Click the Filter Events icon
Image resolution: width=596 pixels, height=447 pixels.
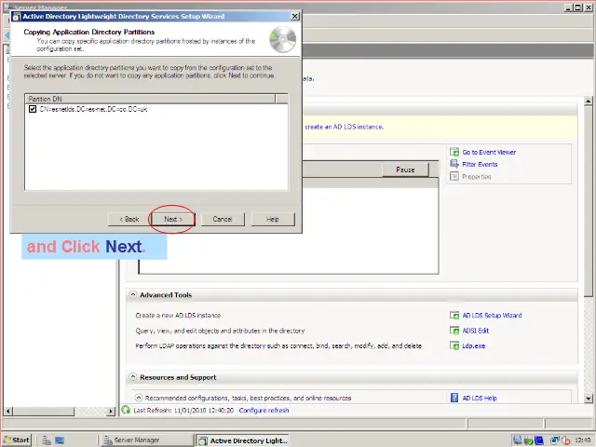454,164
